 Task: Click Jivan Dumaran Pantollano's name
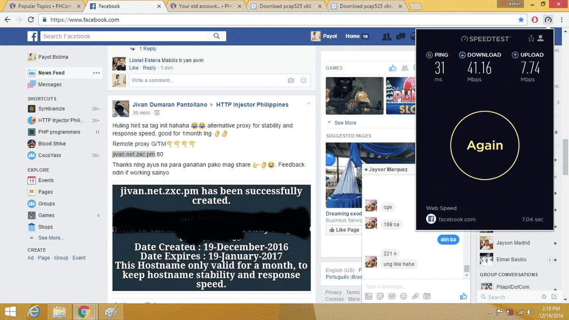(x=170, y=105)
